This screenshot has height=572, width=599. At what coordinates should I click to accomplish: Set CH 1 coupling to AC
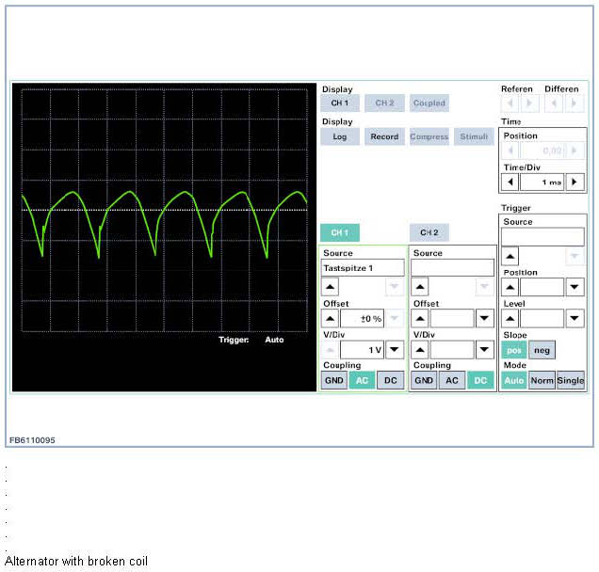click(363, 380)
